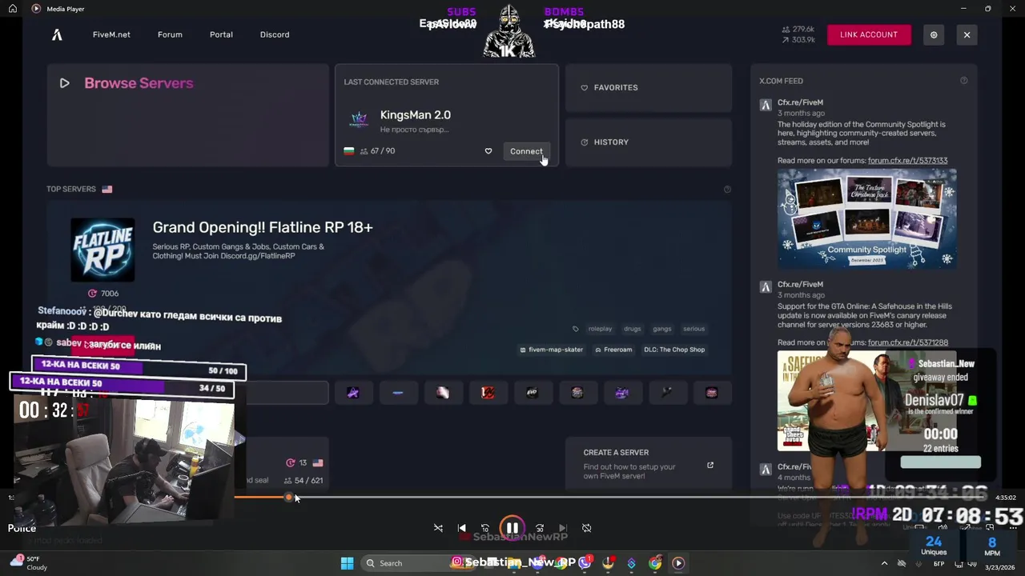Screen dimensions: 1025x576
Task: Select the dark silhouette server icon in carousel
Action: click(666, 393)
